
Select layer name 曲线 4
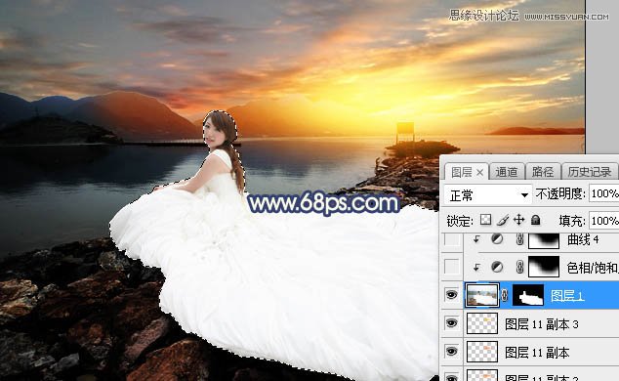[583, 239]
